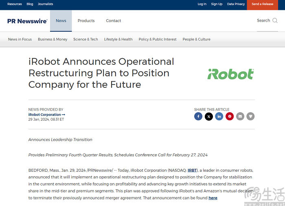The image size is (285, 206).
Task: Expand Science & Tech category
Action: (85, 40)
